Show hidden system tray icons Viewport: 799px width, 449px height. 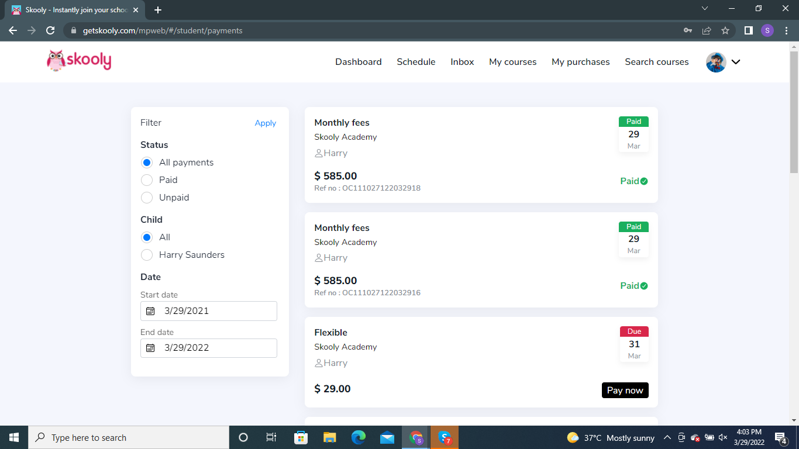667,438
